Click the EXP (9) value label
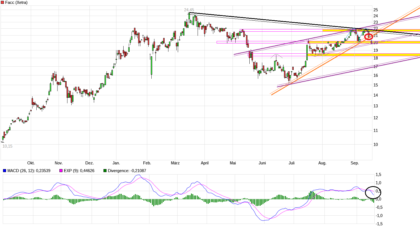The image size is (420, 228). [x=79, y=171]
